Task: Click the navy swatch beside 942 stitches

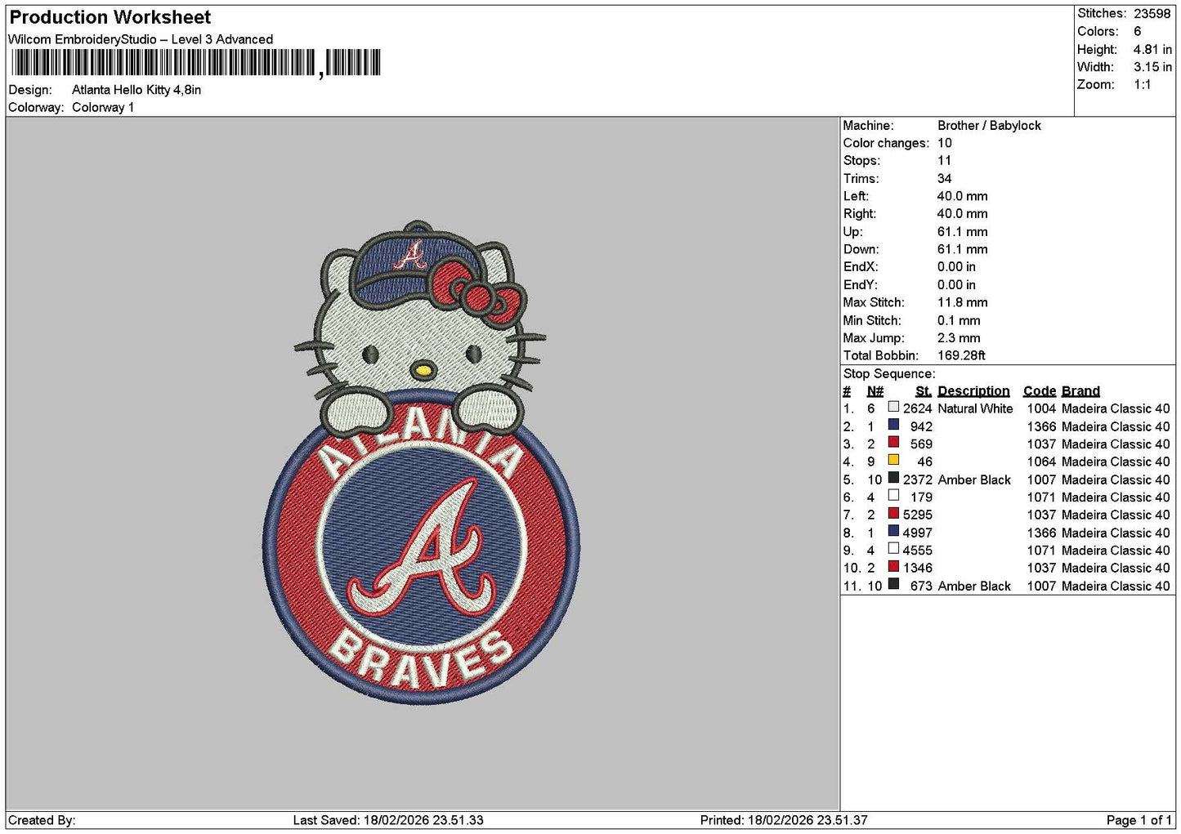Action: [893, 425]
